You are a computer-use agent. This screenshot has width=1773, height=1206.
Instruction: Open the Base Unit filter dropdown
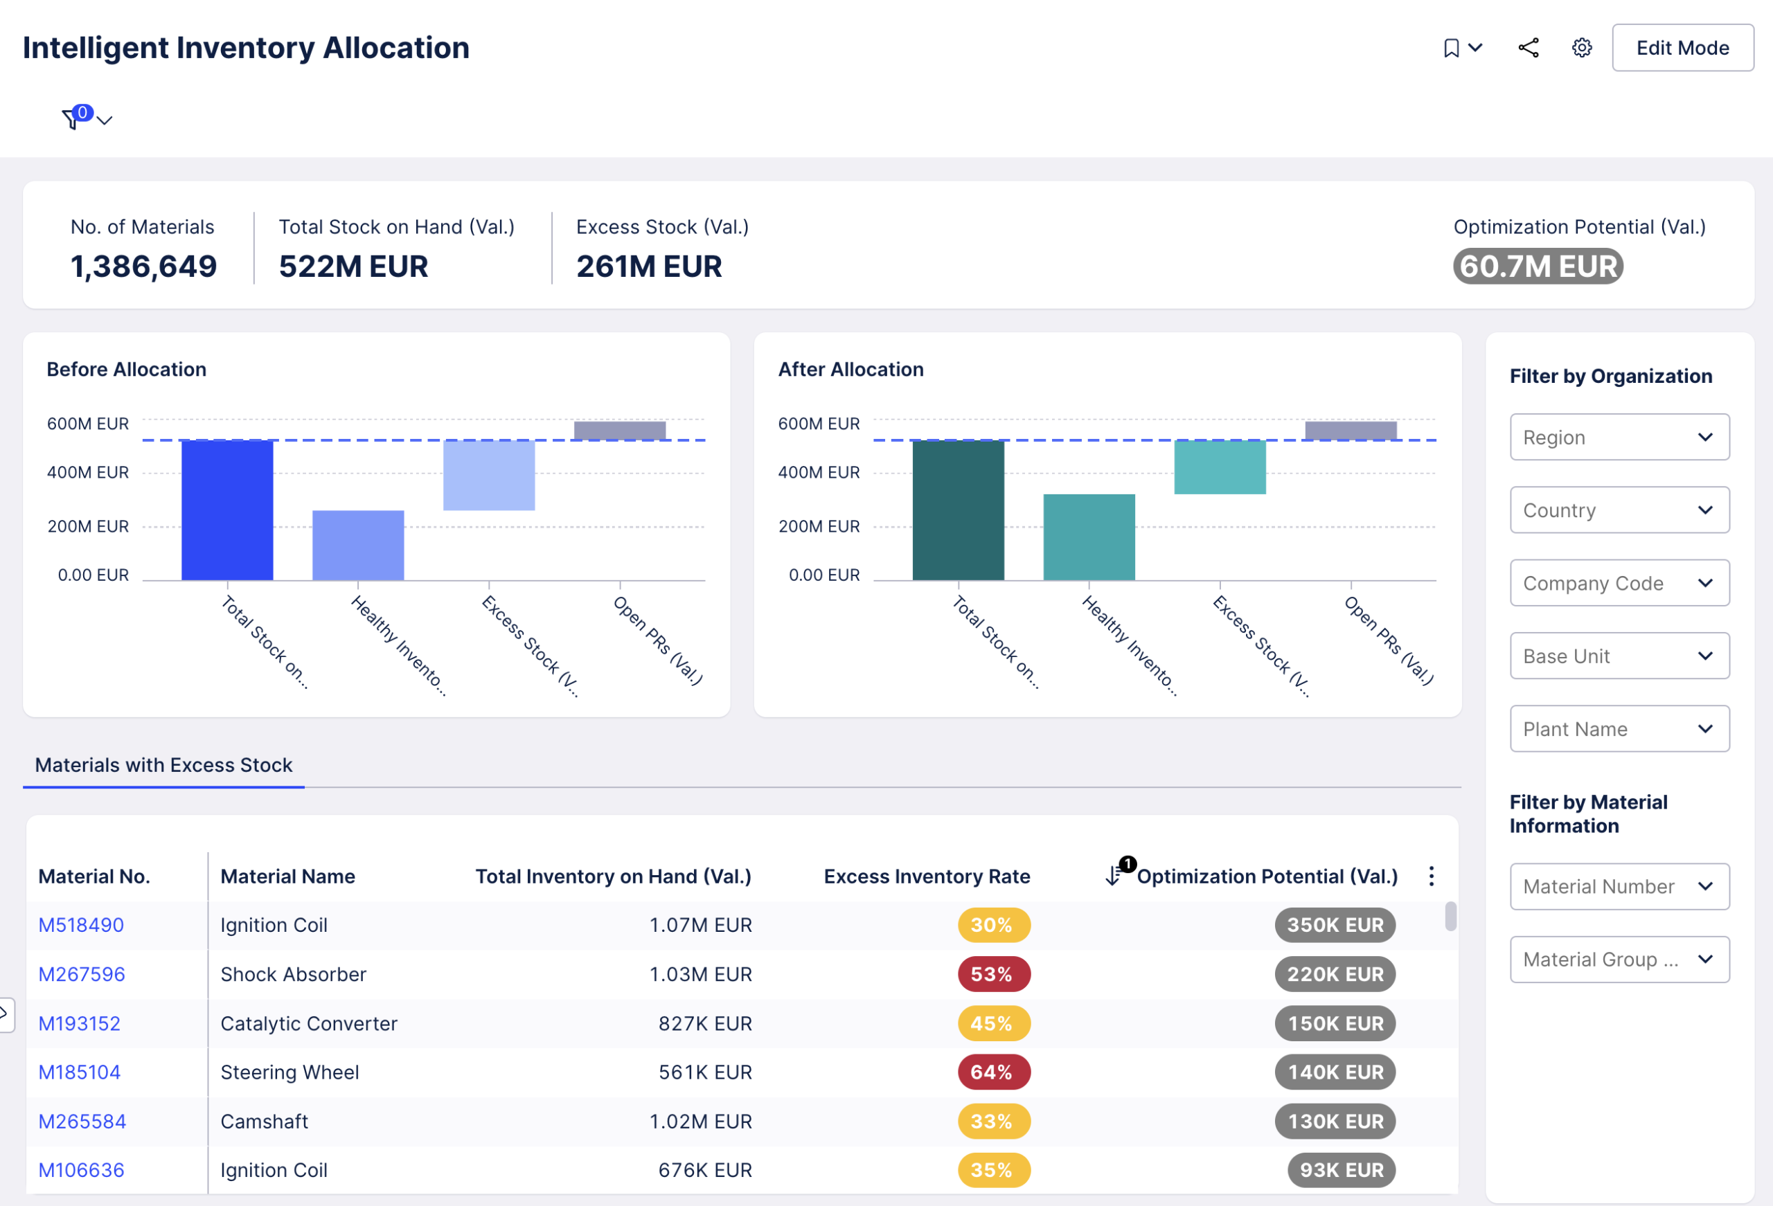(1619, 655)
